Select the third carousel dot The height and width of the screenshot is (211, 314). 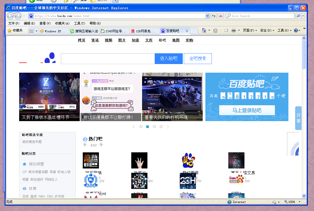tap(154, 126)
